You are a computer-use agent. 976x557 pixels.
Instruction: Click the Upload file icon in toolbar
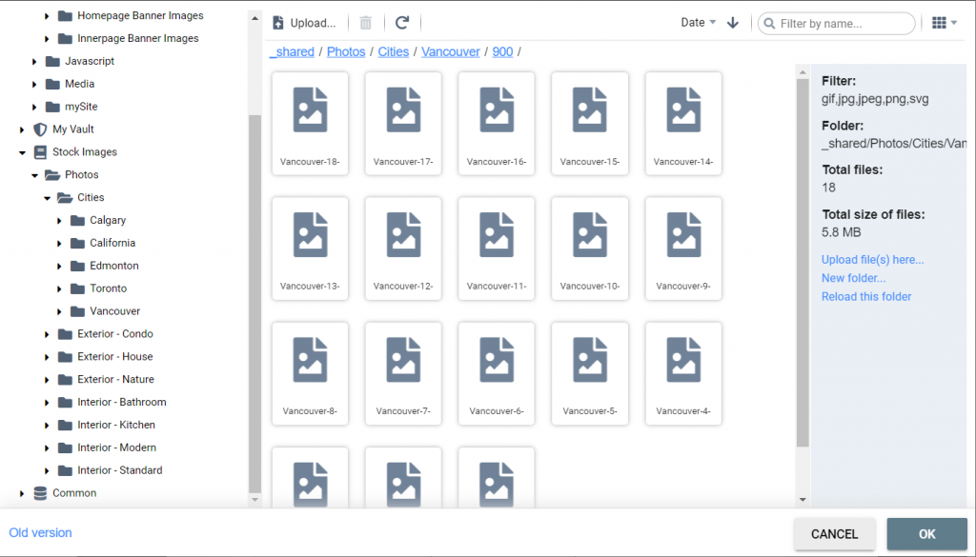pos(278,23)
